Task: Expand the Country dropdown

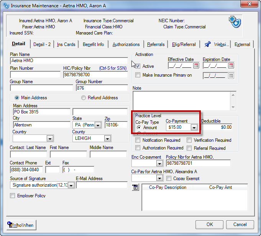Action: click(50, 138)
